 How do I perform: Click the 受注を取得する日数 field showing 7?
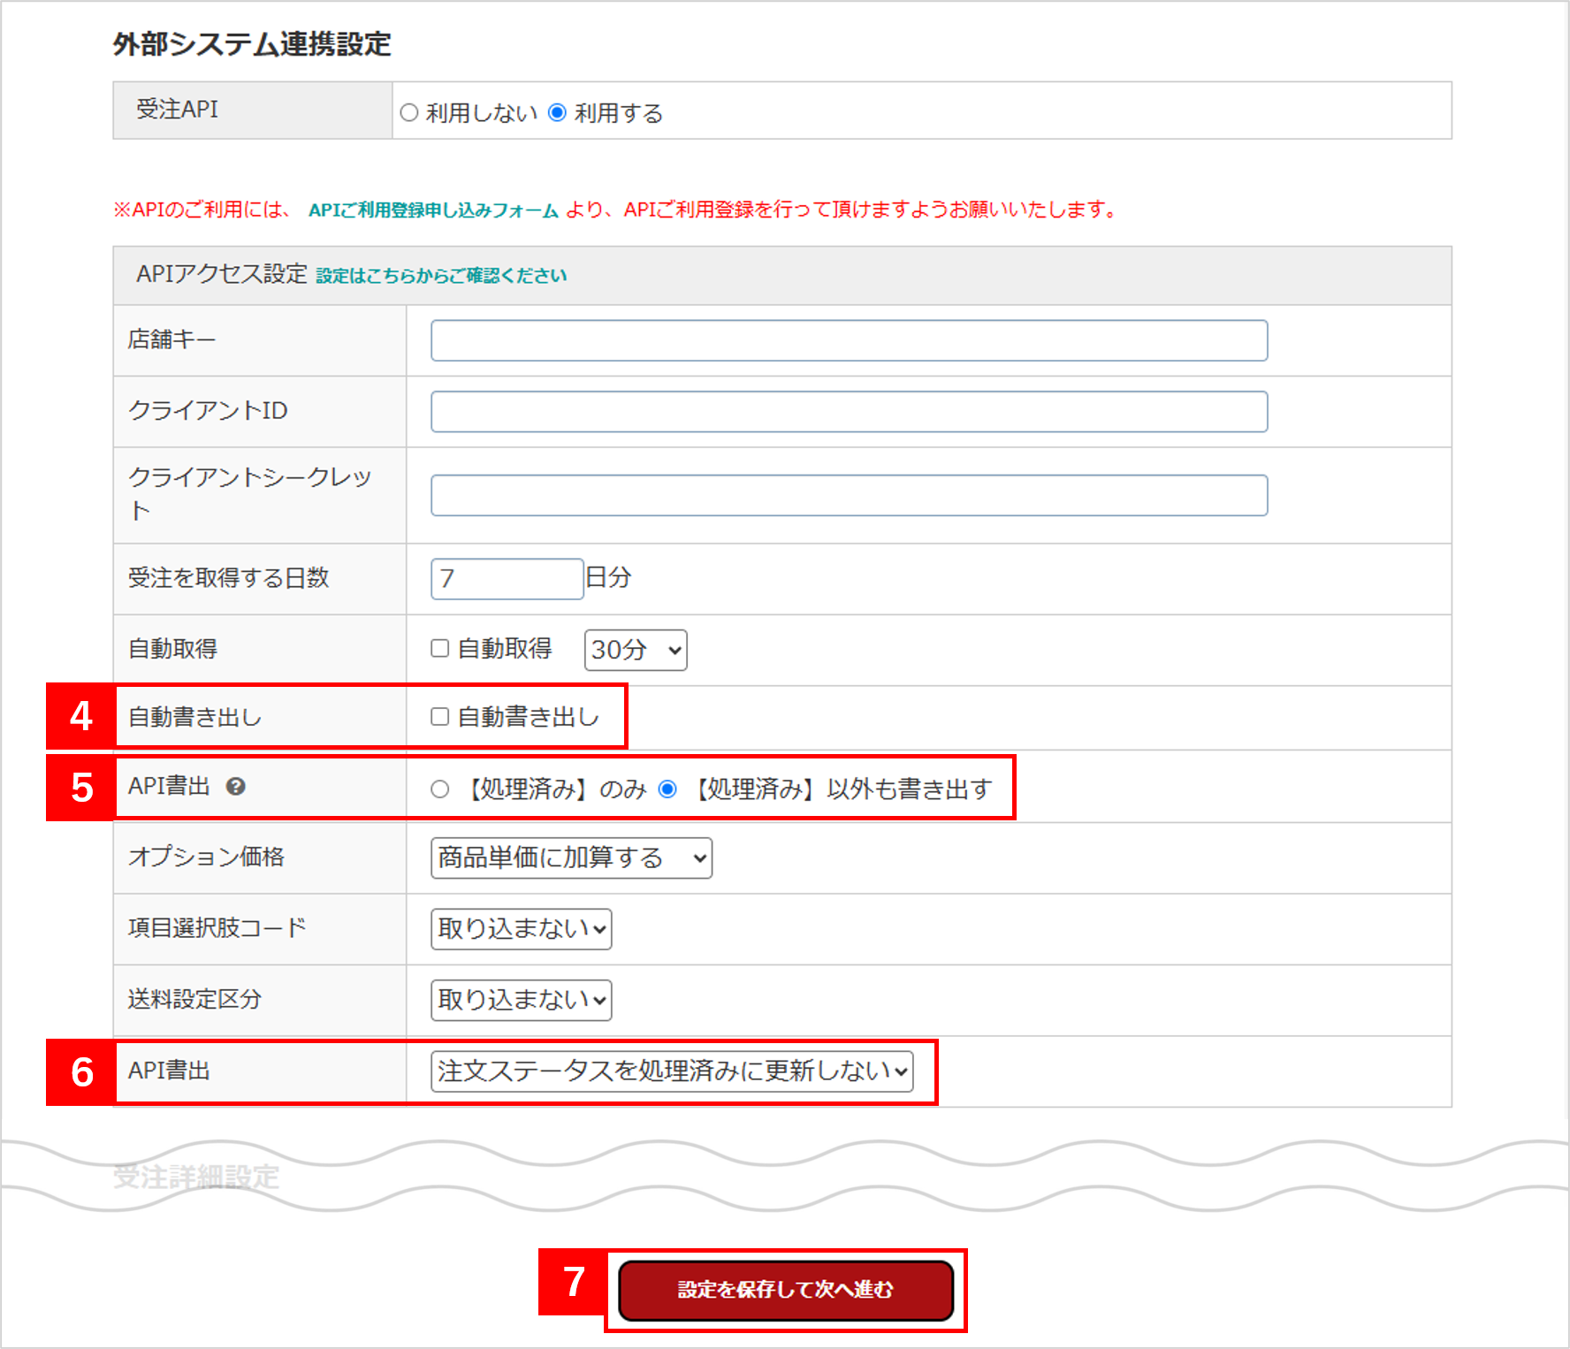(x=507, y=579)
